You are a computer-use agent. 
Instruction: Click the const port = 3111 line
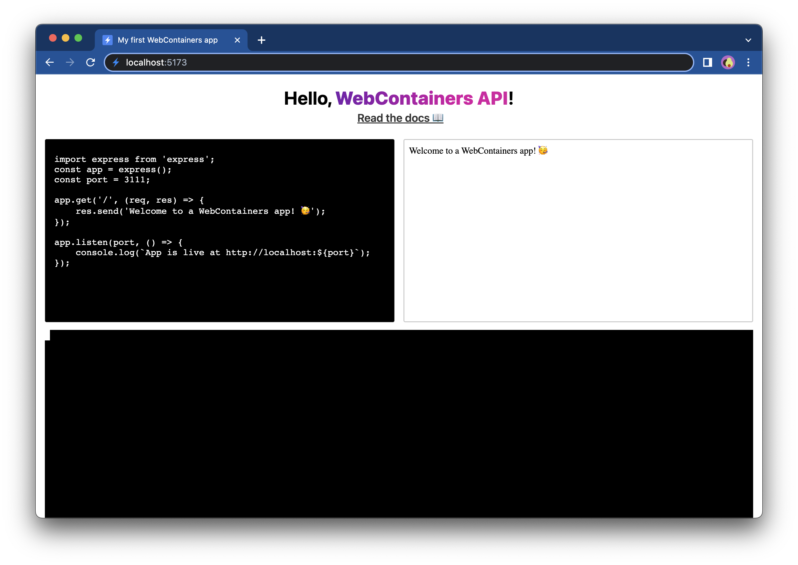pos(102,180)
